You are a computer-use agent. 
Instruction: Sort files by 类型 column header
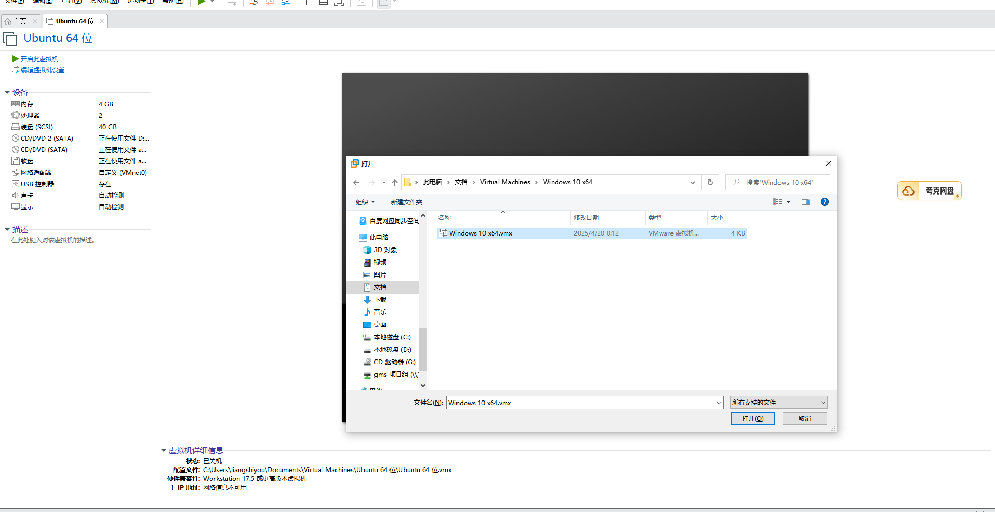(x=676, y=218)
